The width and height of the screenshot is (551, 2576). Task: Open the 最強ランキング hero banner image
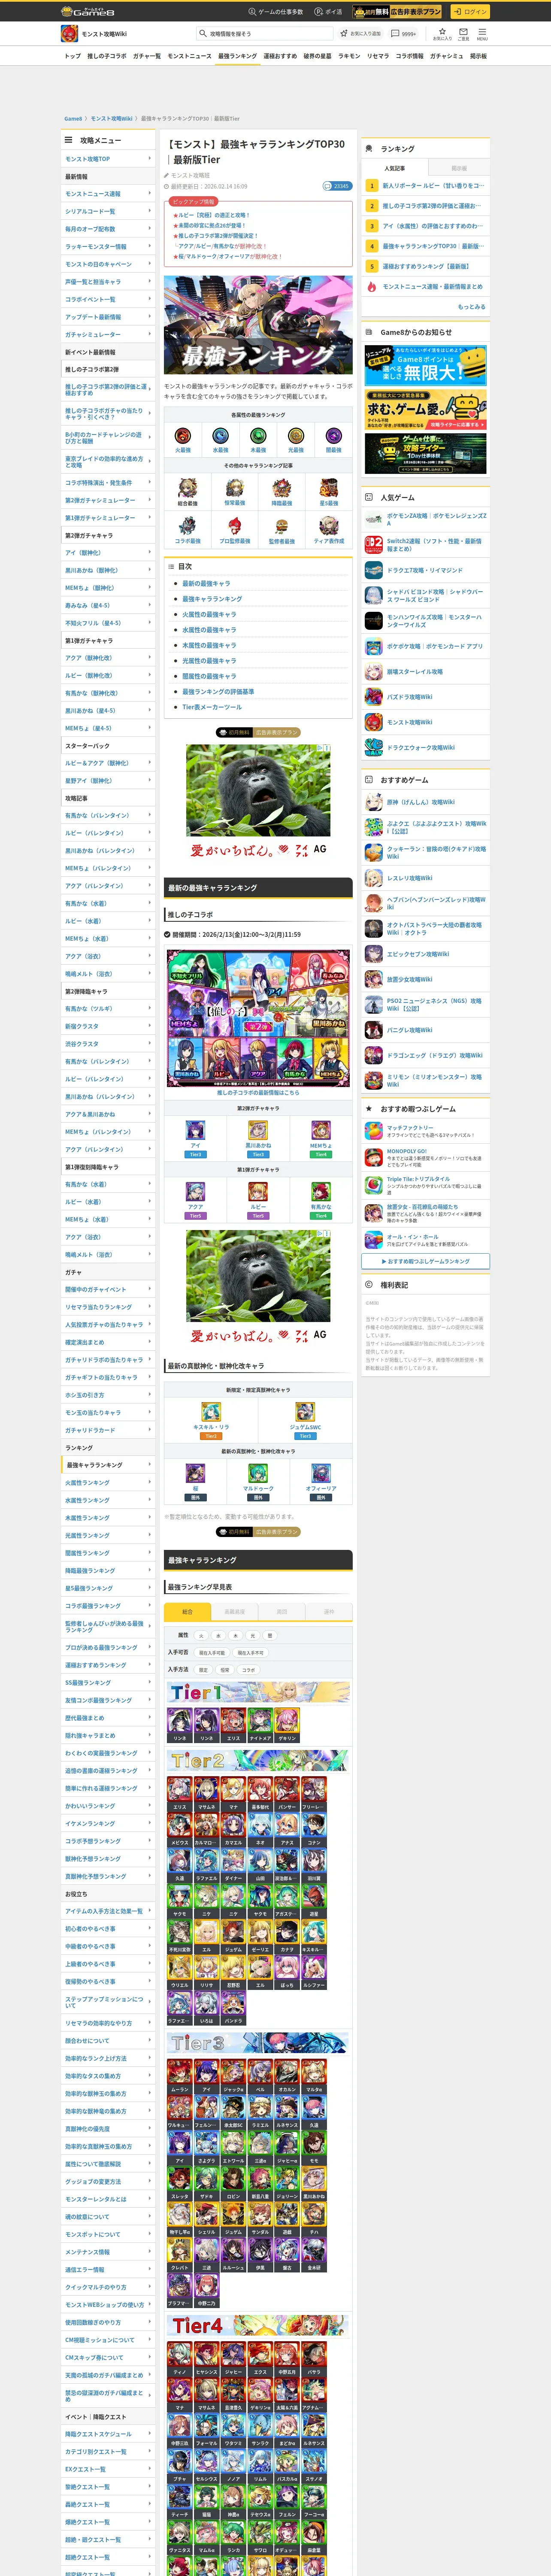258,325
